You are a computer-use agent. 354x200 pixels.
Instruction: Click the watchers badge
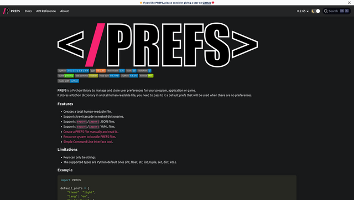click(x=144, y=71)
